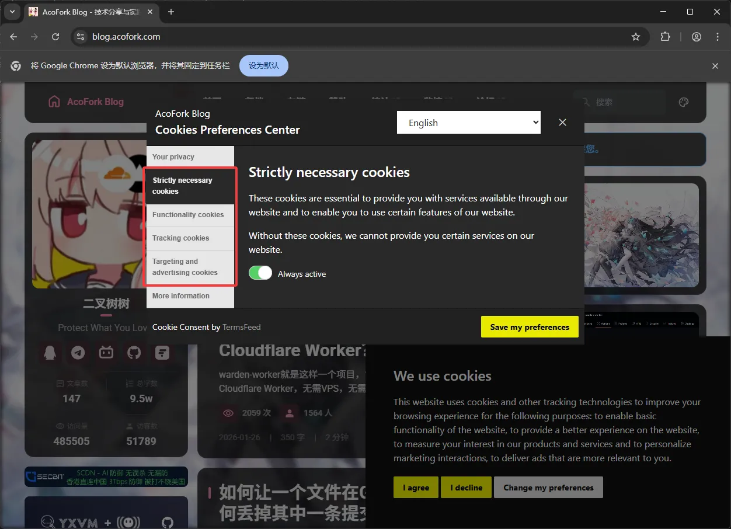Visit the GitHub profile icon
The image size is (731, 529).
point(134,353)
